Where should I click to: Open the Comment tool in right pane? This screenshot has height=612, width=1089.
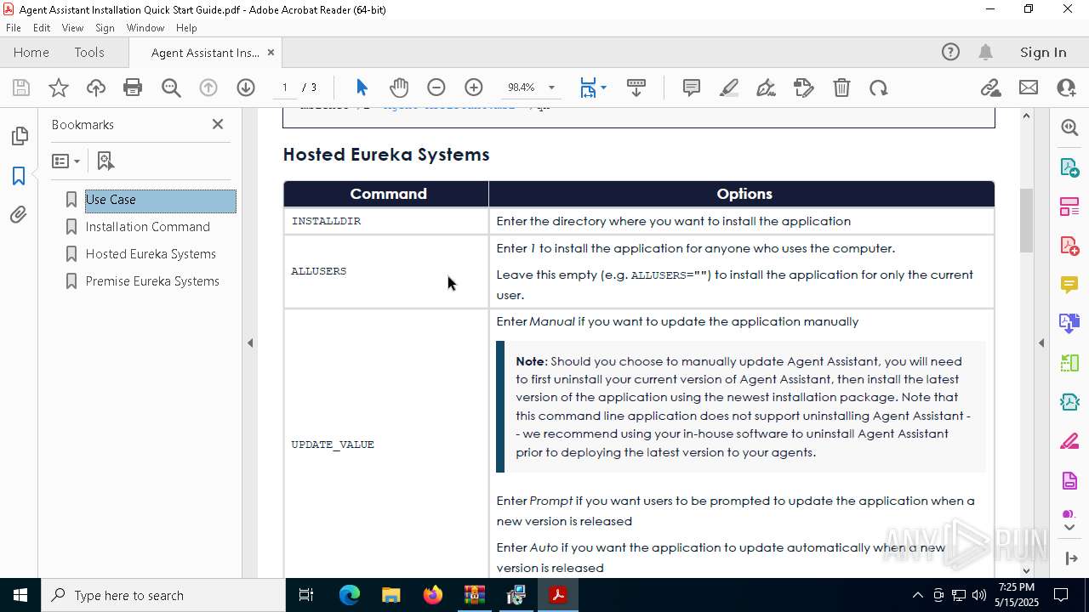click(1069, 285)
